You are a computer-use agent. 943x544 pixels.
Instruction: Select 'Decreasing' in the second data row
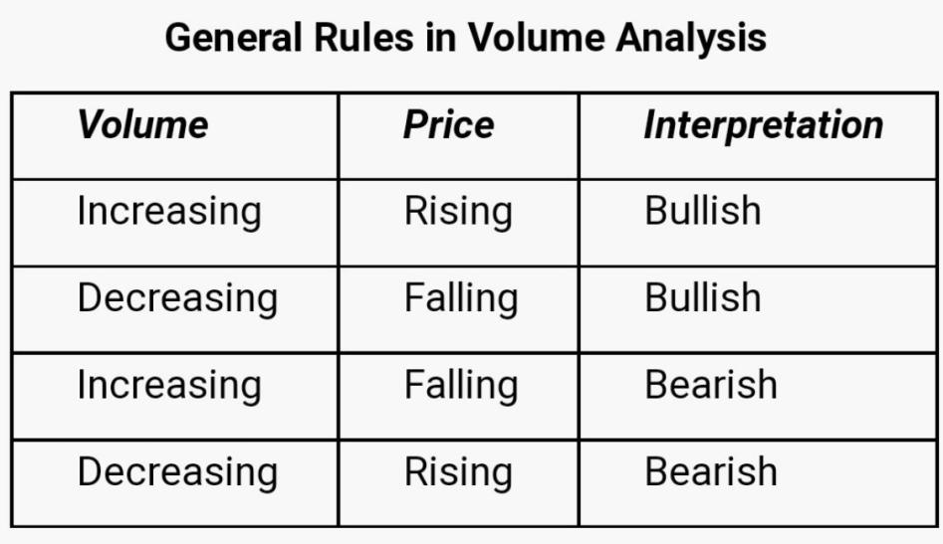pos(177,298)
